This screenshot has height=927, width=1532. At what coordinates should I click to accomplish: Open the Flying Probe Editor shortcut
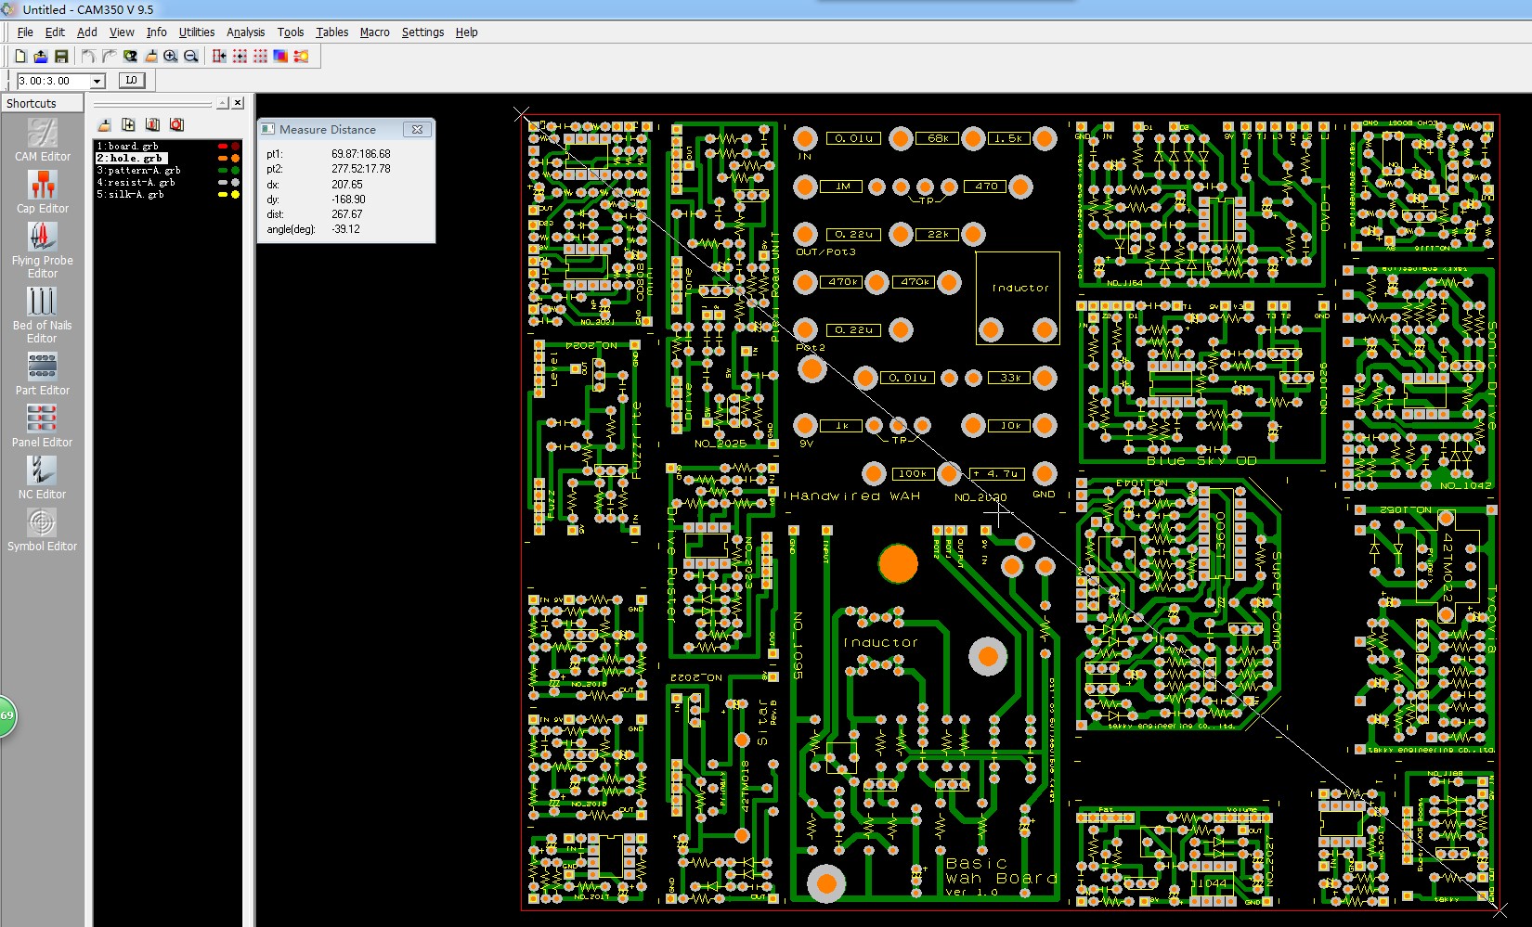42,251
